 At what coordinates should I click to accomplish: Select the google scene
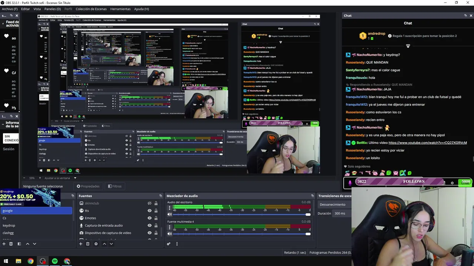point(36,211)
